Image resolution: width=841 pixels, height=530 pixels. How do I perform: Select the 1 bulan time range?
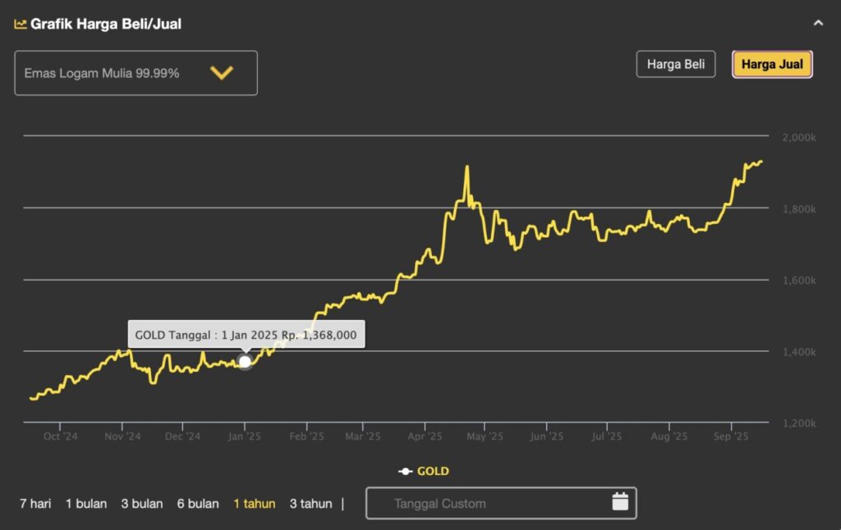coord(86,504)
